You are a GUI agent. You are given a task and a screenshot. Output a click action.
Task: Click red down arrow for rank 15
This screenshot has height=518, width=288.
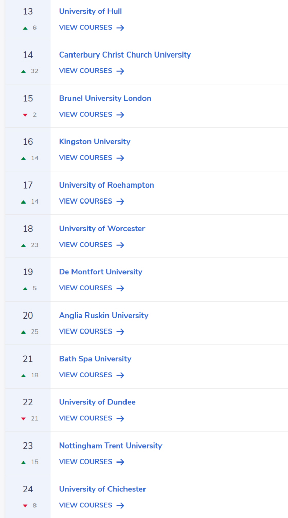click(25, 115)
